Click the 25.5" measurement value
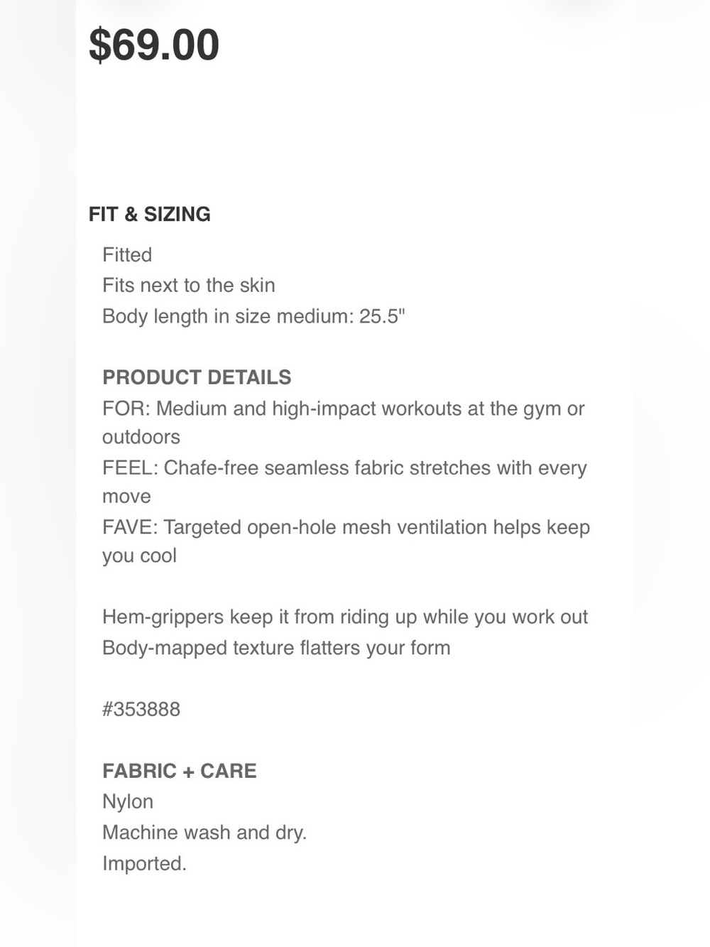 pyautogui.click(x=382, y=315)
